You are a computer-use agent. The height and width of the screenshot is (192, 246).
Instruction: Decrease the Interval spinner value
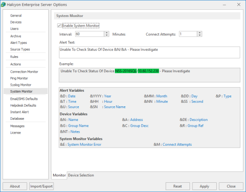pos(107,35)
